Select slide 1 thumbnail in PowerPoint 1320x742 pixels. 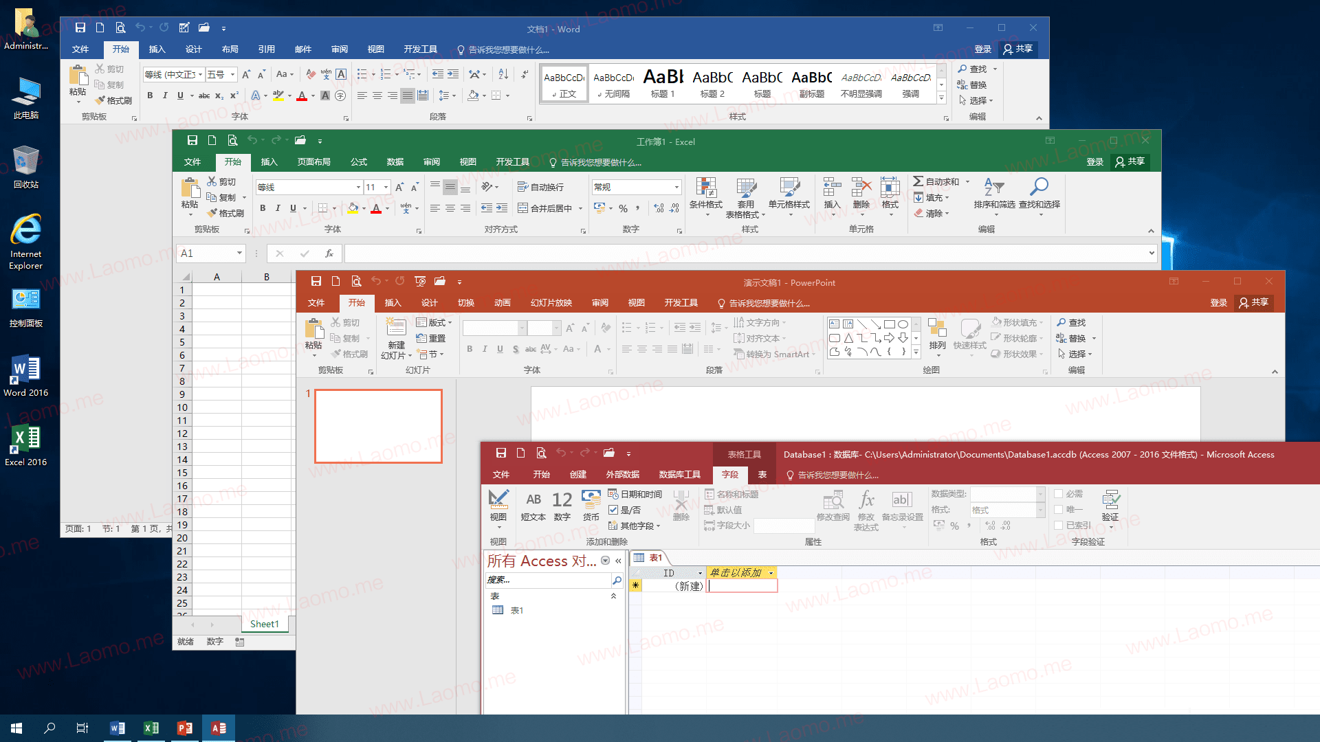click(378, 426)
